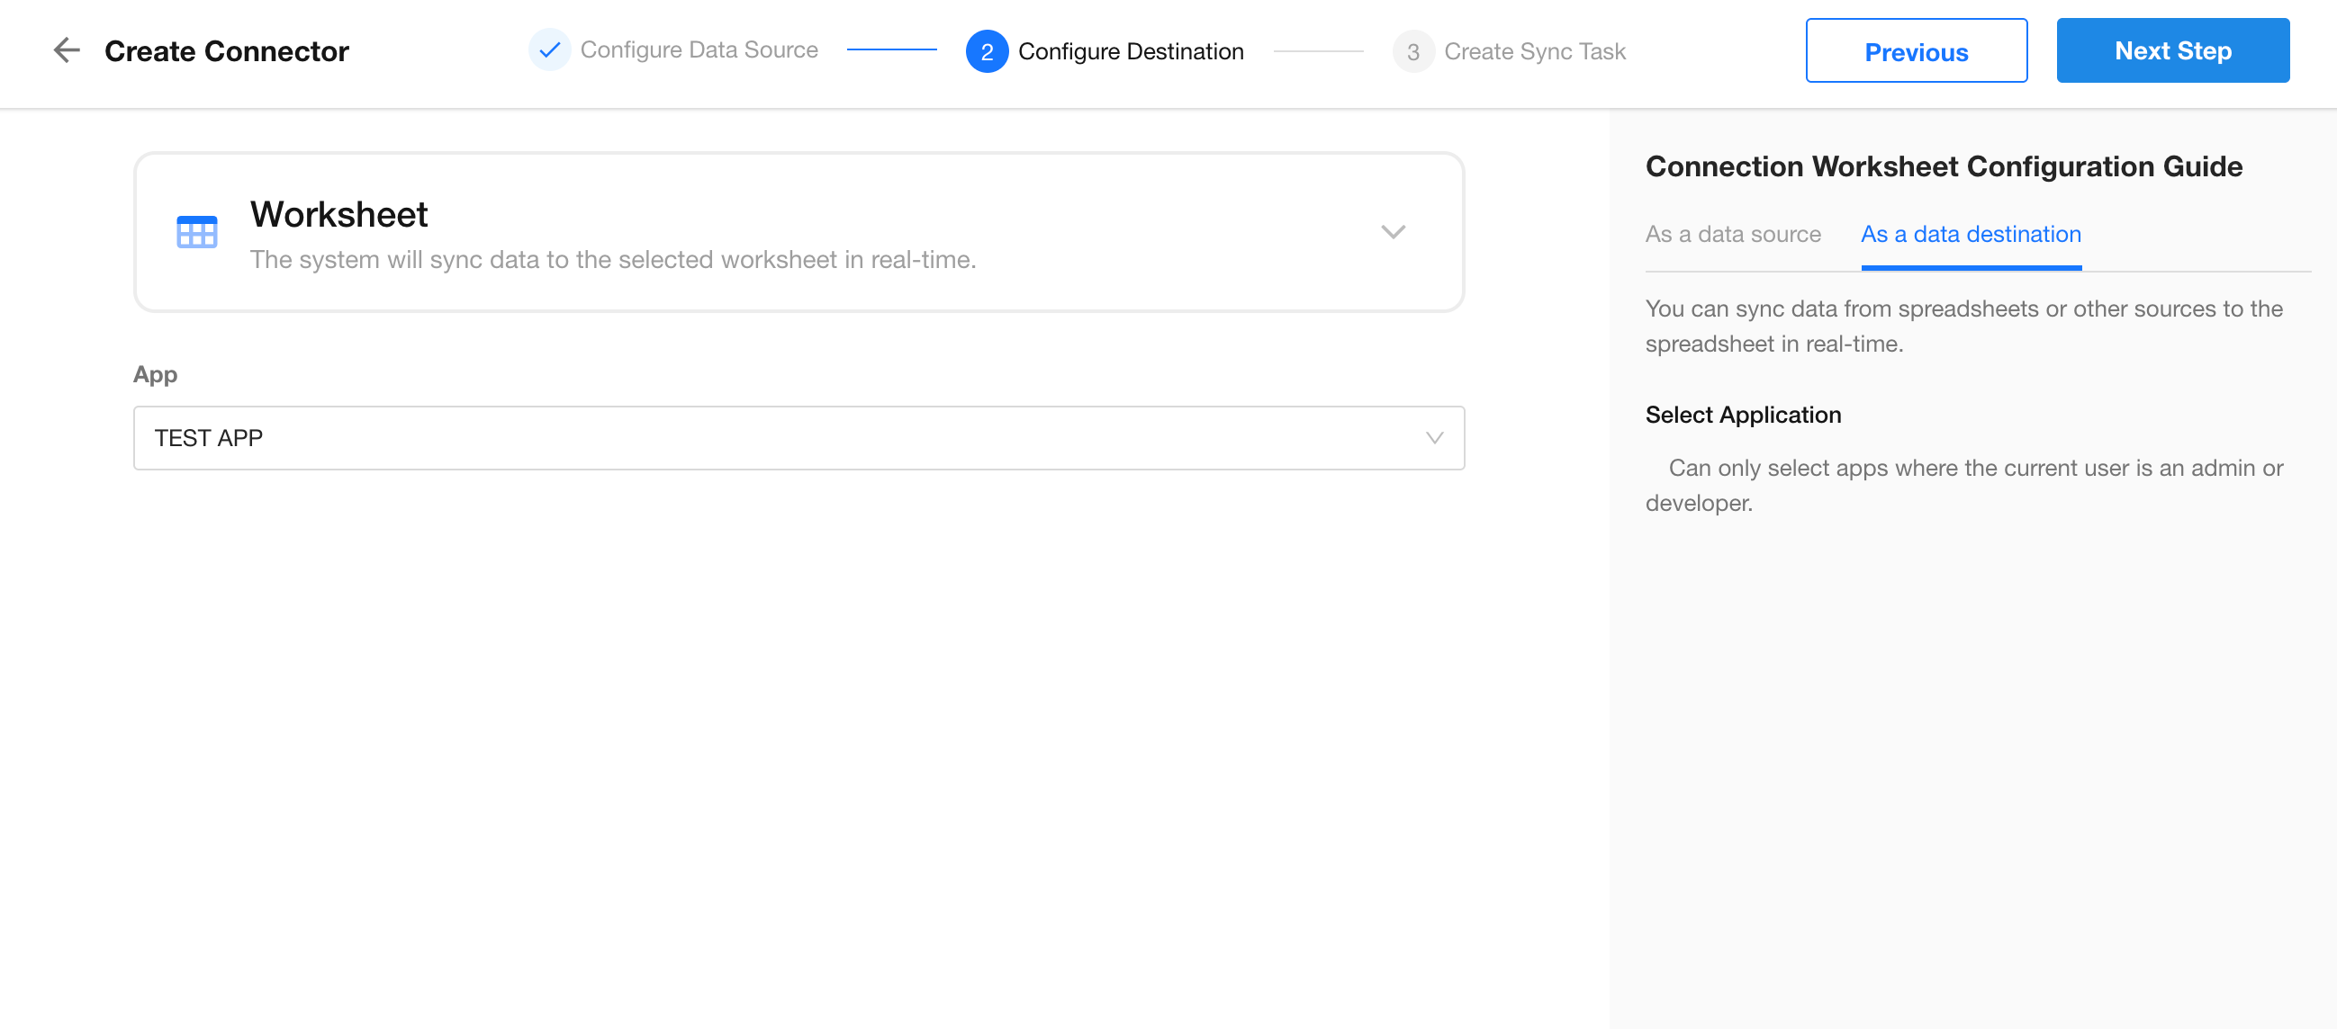Open the App dropdown arrow
This screenshot has height=1029, width=2337.
[x=1433, y=438]
